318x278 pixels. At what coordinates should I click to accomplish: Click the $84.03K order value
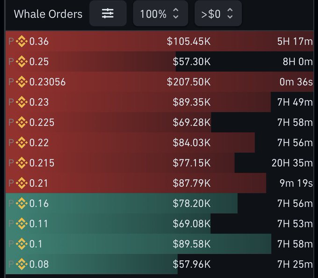tap(192, 143)
